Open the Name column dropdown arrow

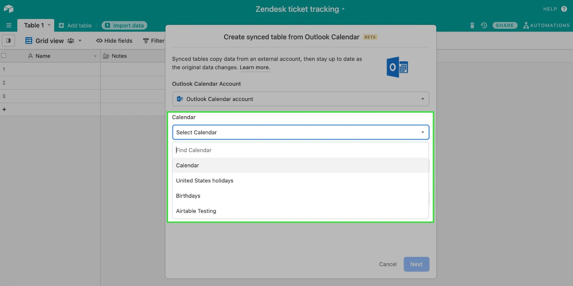pyautogui.click(x=95, y=56)
